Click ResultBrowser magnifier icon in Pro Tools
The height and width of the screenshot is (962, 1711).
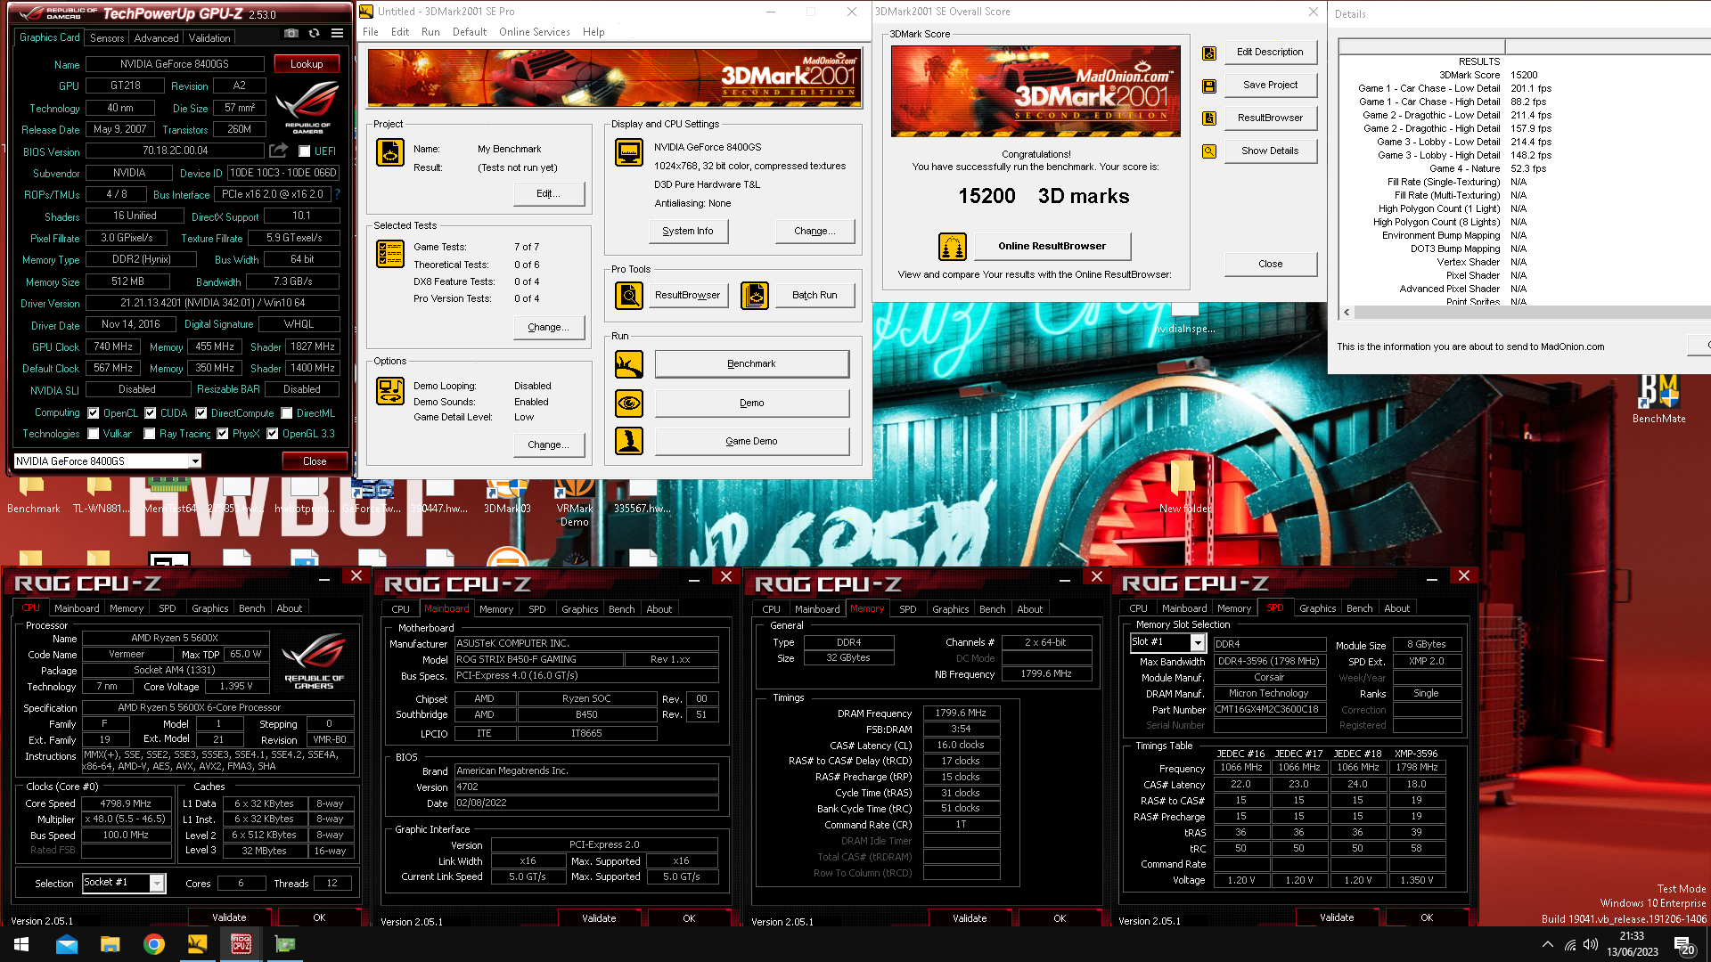coord(629,295)
